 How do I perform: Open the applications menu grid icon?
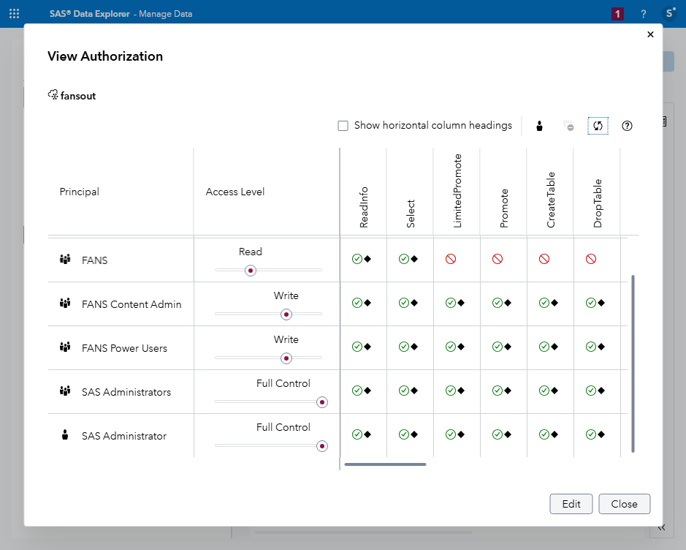click(14, 13)
